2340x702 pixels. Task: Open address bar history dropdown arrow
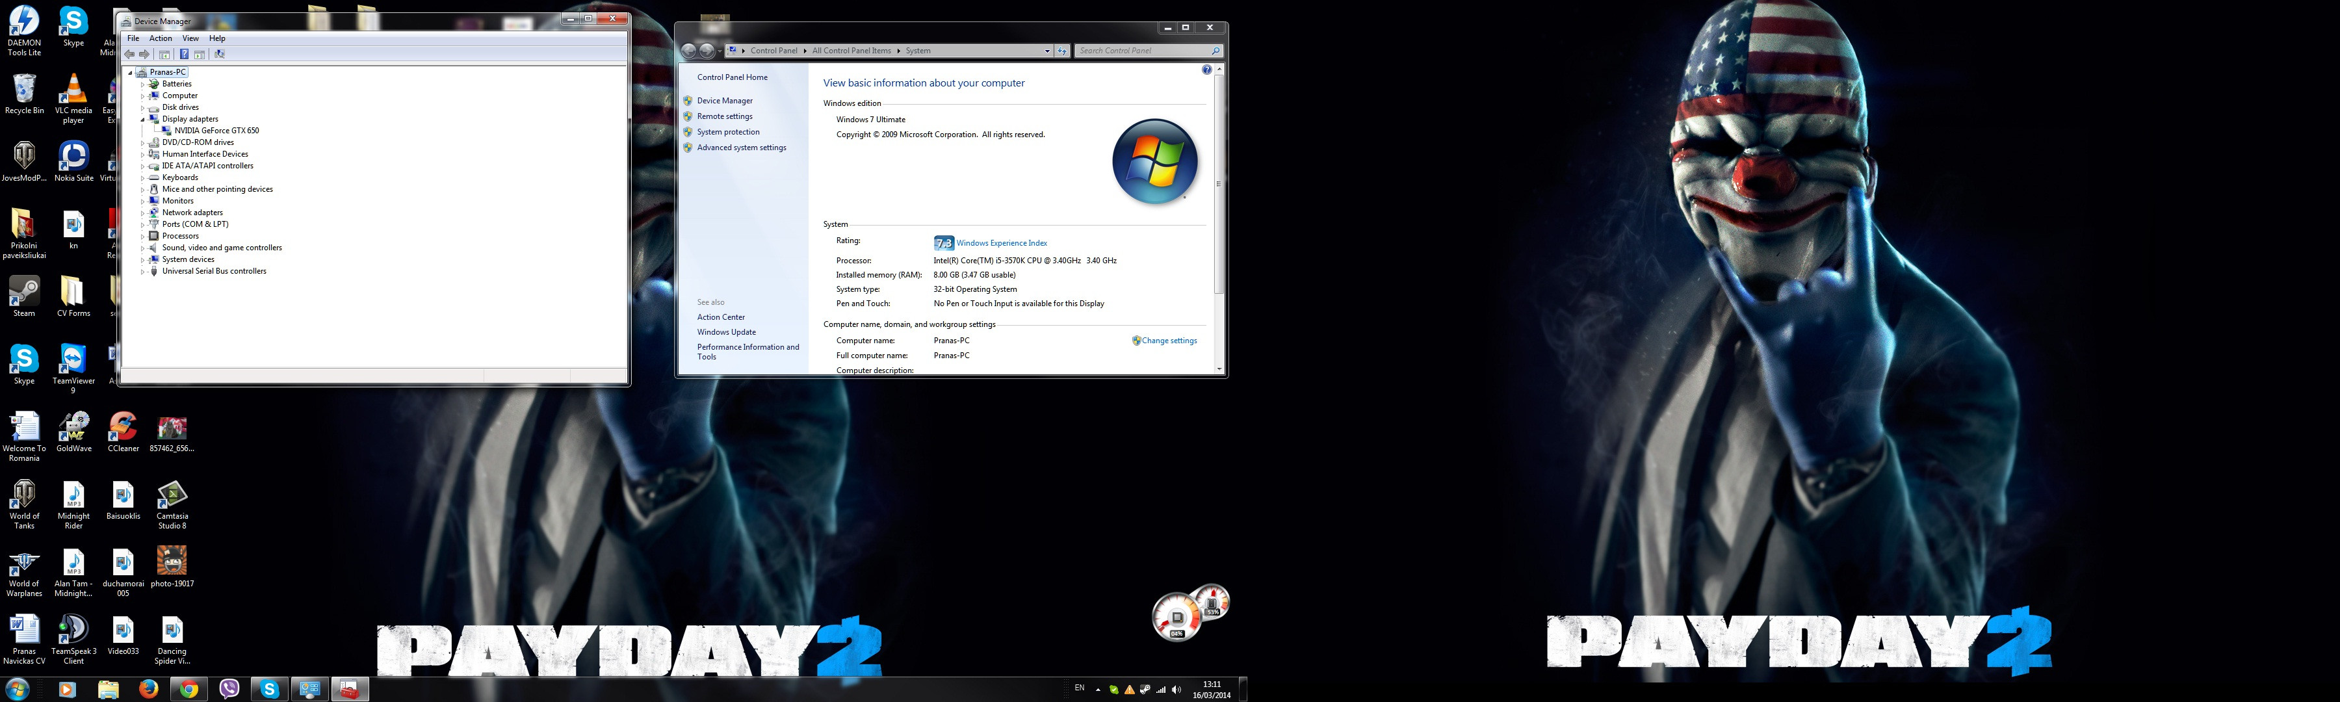[x=1046, y=51]
